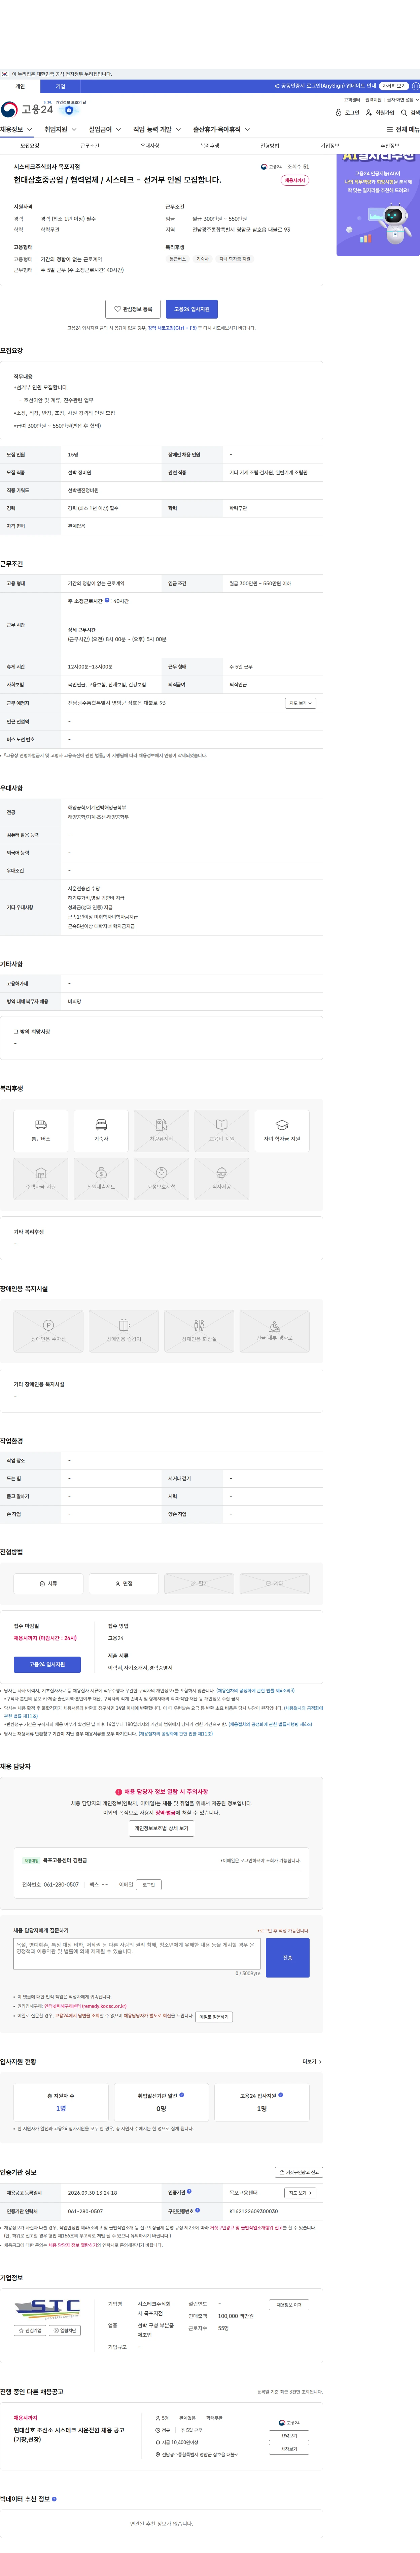Expand the 출산휴가·육아휴직 menu

click(221, 130)
